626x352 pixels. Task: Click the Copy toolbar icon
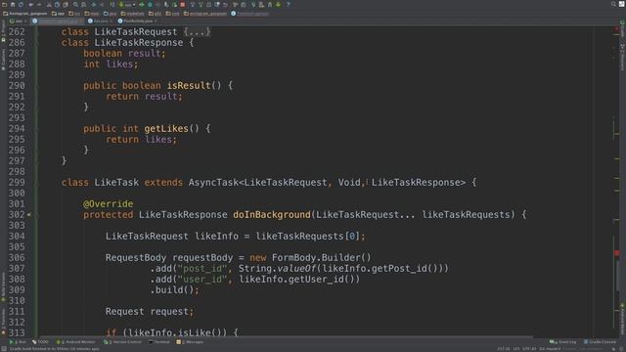coord(57,4)
